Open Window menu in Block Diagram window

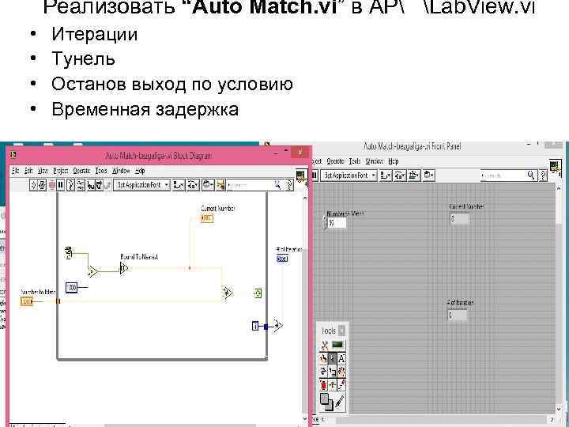pyautogui.click(x=121, y=171)
